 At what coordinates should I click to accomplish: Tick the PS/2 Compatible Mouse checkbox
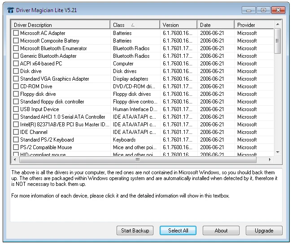click(16, 147)
